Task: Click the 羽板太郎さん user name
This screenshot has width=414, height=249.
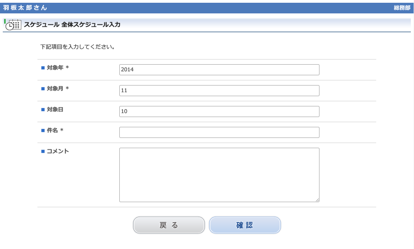Action: pos(25,7)
